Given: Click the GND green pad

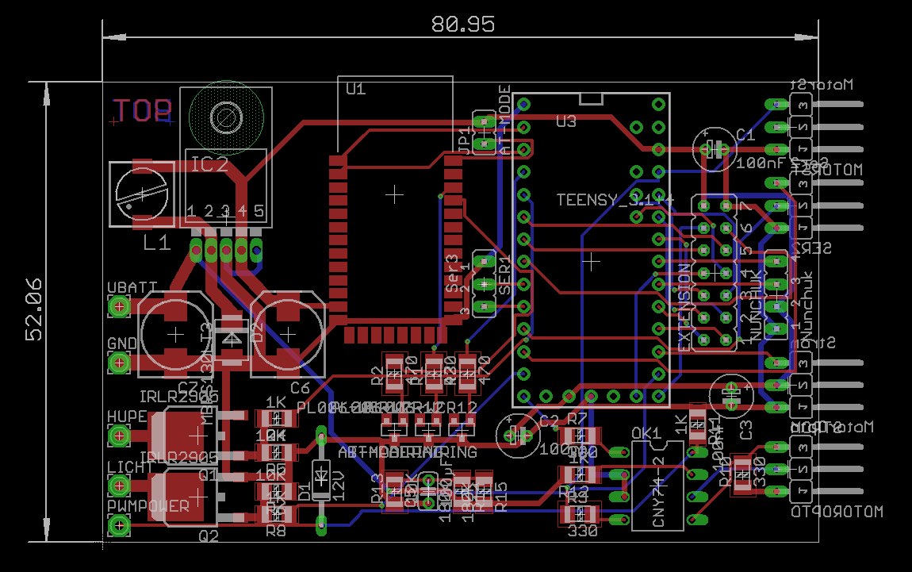Looking at the screenshot, I should pos(119,363).
